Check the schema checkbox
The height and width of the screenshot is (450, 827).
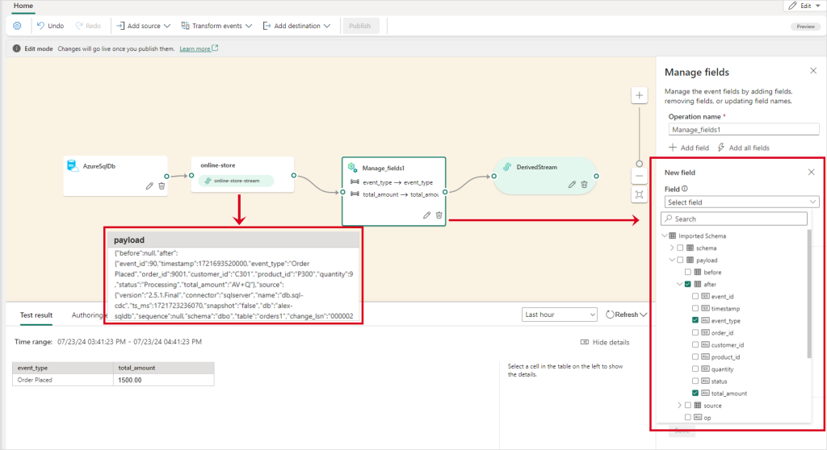pyautogui.click(x=680, y=248)
